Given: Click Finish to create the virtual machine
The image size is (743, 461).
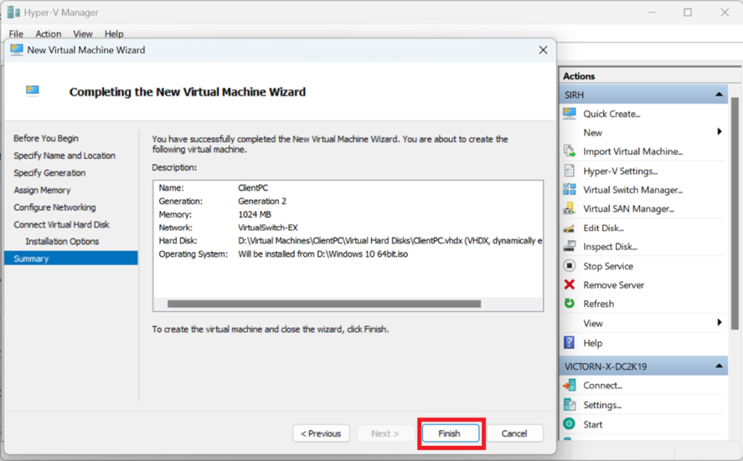Looking at the screenshot, I should (450, 433).
